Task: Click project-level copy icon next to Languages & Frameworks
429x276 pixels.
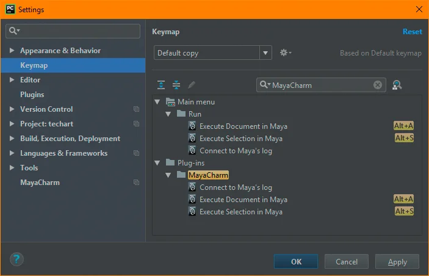Action: point(136,153)
